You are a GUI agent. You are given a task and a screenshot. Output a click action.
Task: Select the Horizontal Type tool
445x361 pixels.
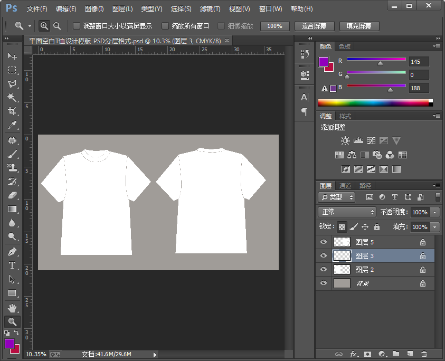(x=12, y=265)
